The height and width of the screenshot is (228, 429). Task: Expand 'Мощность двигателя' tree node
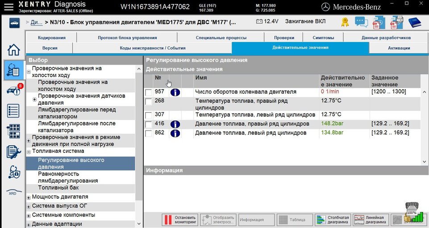[29, 197]
